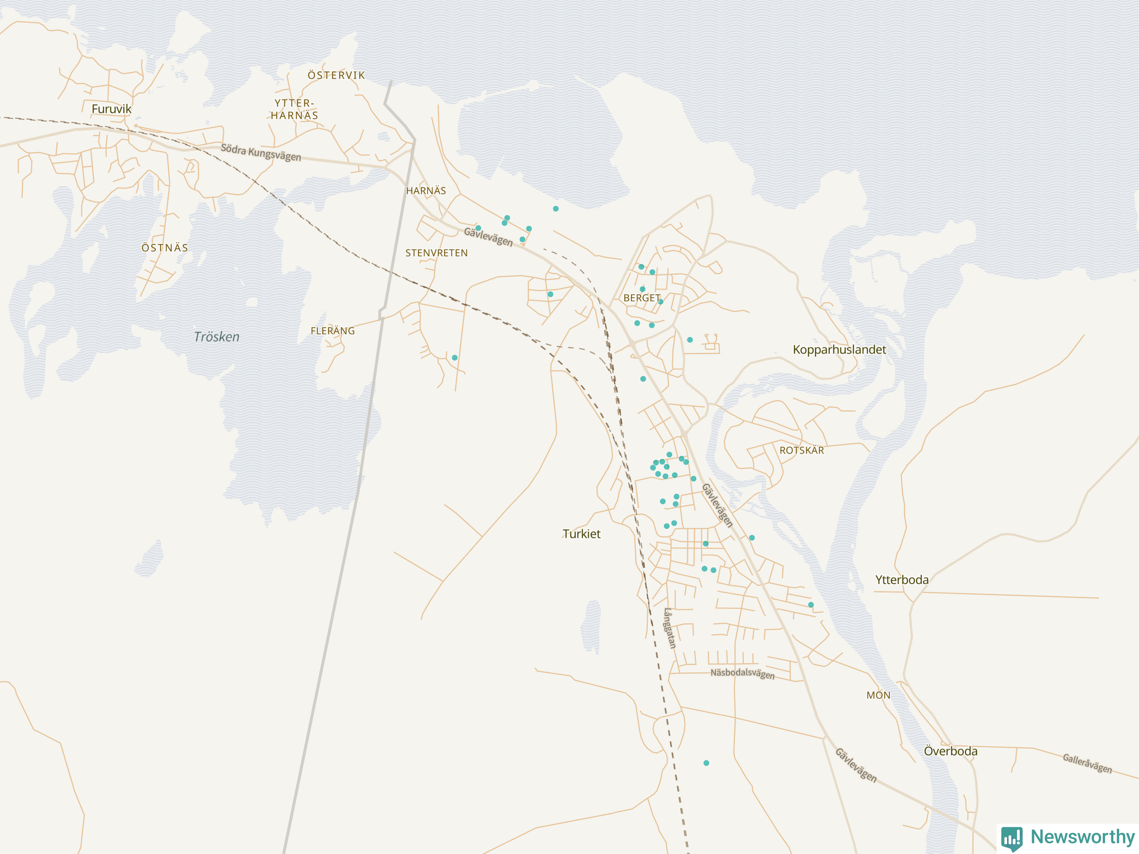Screen dimensions: 1139x854
Task: Click the Trösken lake label
Action: click(x=217, y=337)
